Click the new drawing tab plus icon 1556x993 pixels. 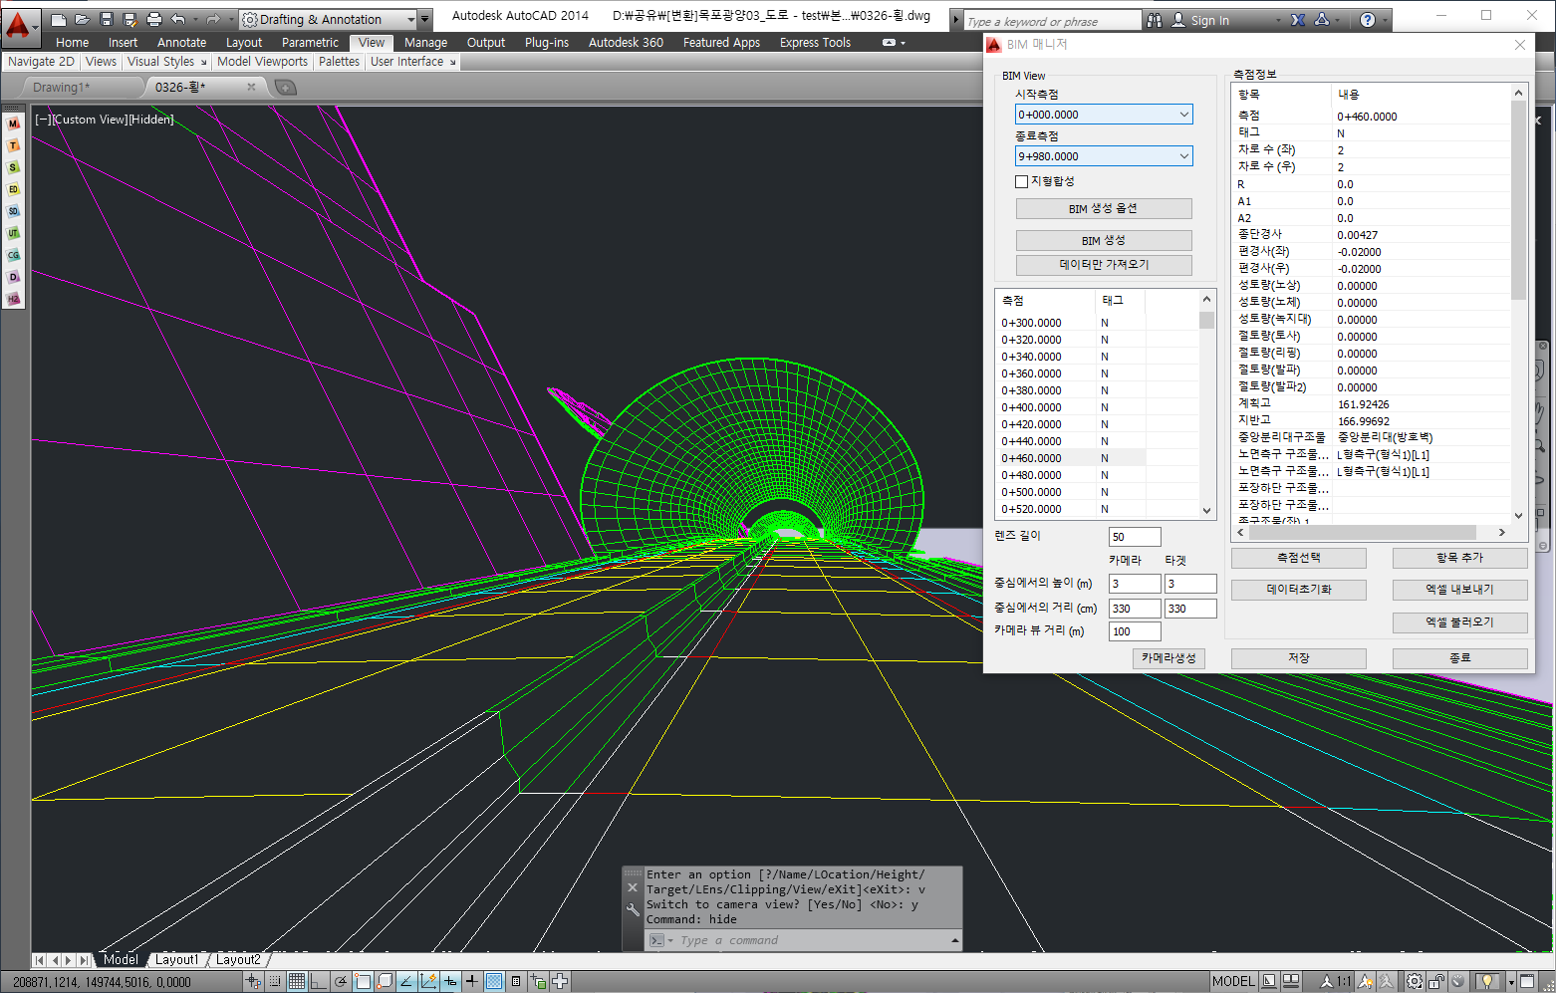(285, 88)
